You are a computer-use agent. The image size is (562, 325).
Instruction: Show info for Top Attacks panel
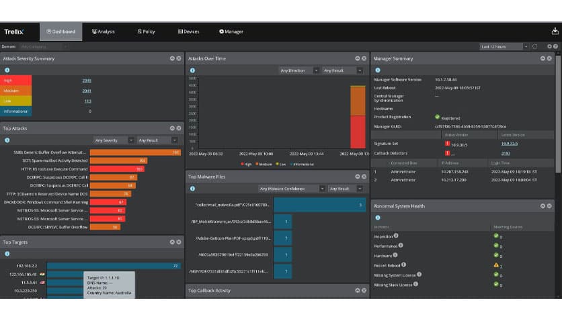(x=7, y=140)
